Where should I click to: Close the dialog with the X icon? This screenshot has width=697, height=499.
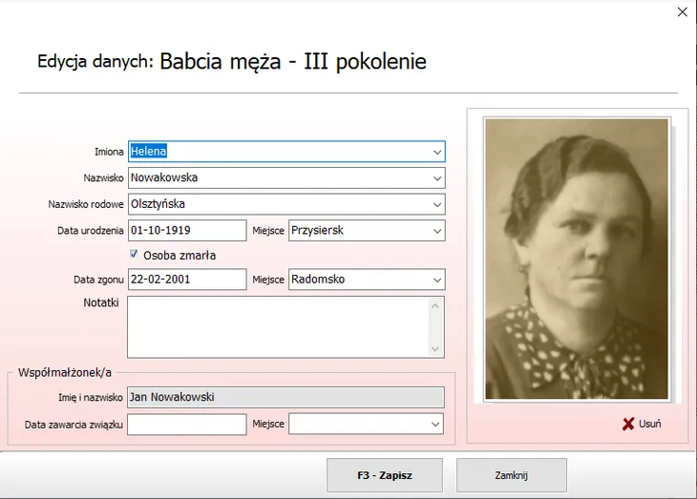pyautogui.click(x=683, y=12)
